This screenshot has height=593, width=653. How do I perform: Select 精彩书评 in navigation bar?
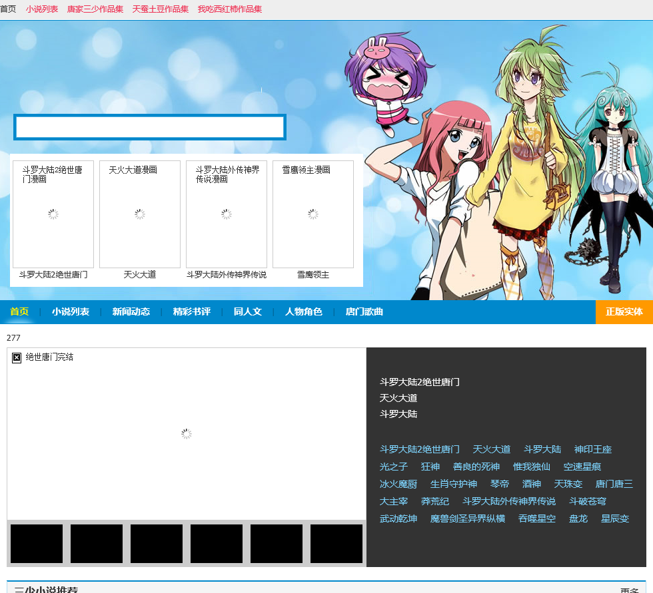pos(192,311)
